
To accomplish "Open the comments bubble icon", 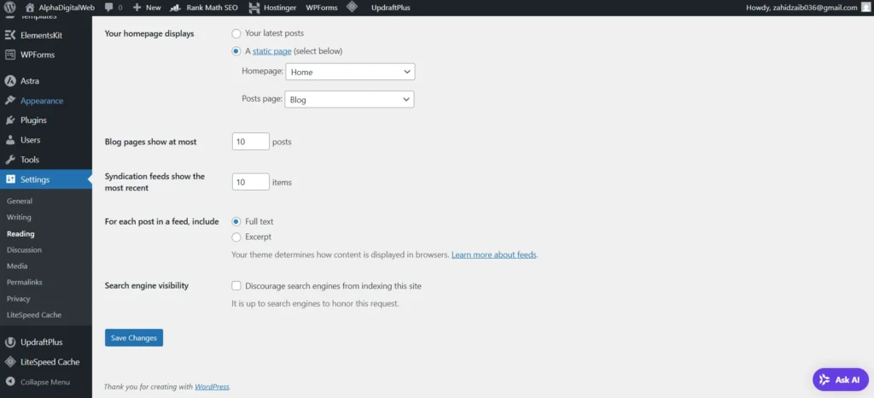I will tap(108, 8).
